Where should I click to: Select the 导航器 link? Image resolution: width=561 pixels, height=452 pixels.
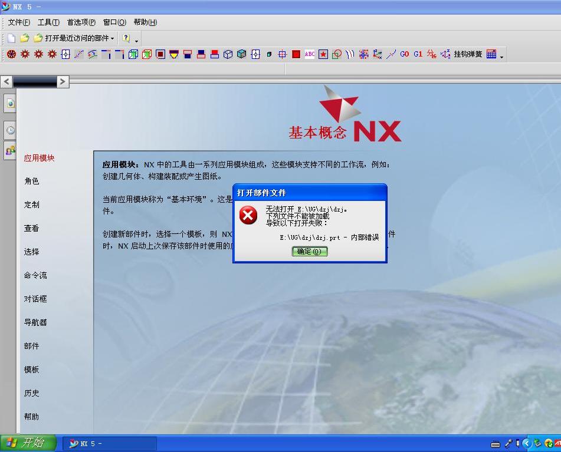point(35,323)
